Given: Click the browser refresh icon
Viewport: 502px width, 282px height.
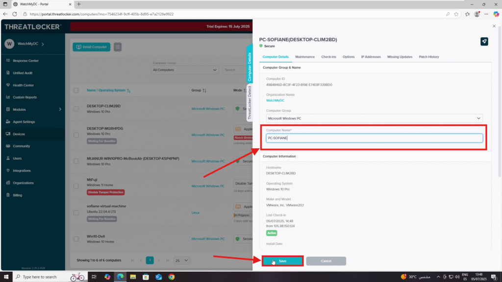Looking at the screenshot, I should (14, 14).
